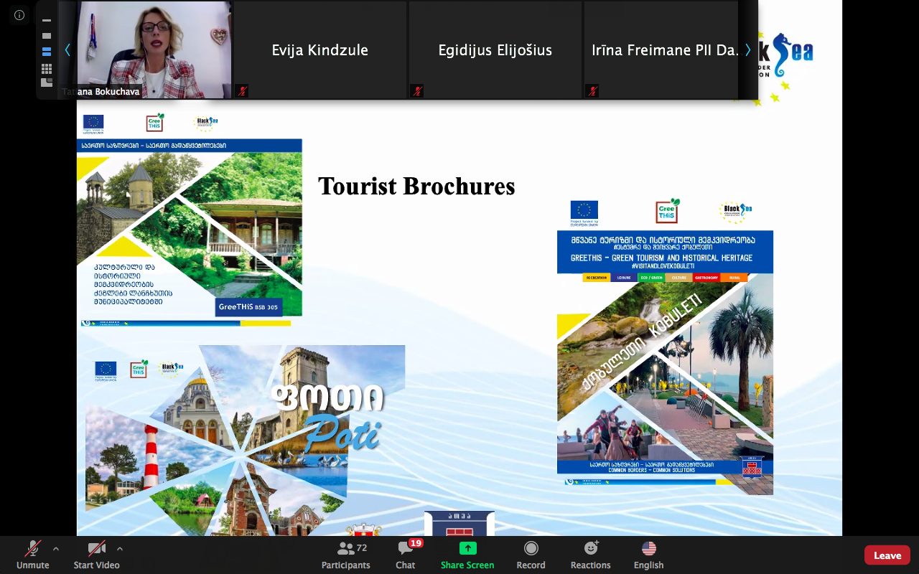Viewport: 919px width, 574px height.
Task: Open the Participants panel
Action: click(x=345, y=555)
